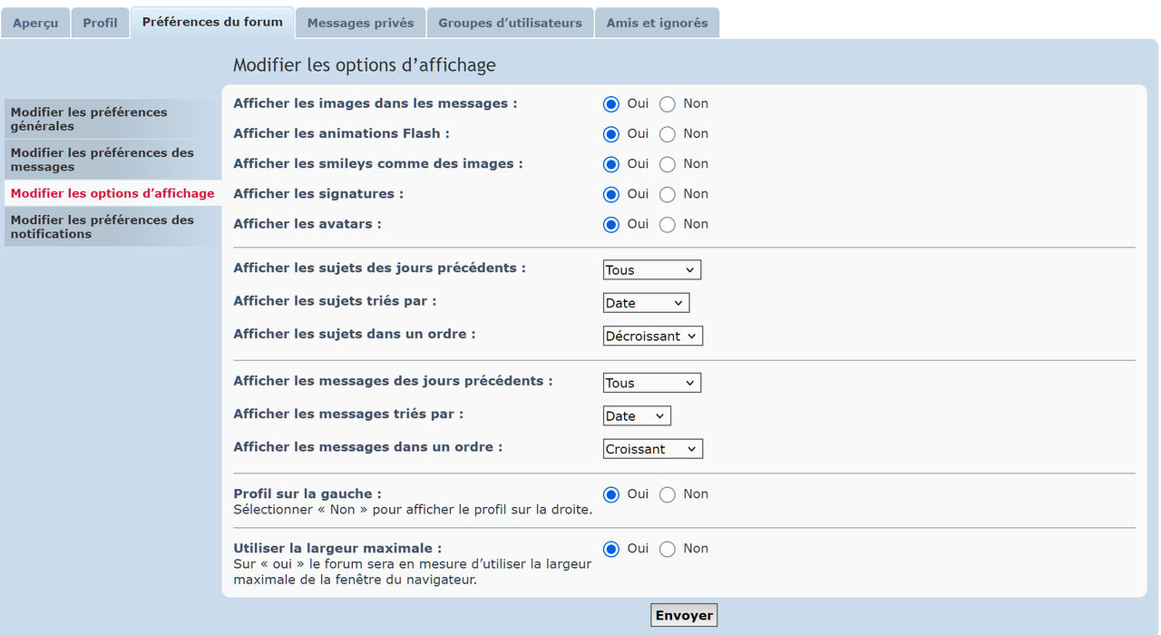Open Modifier les préférences des notifications

click(x=112, y=227)
